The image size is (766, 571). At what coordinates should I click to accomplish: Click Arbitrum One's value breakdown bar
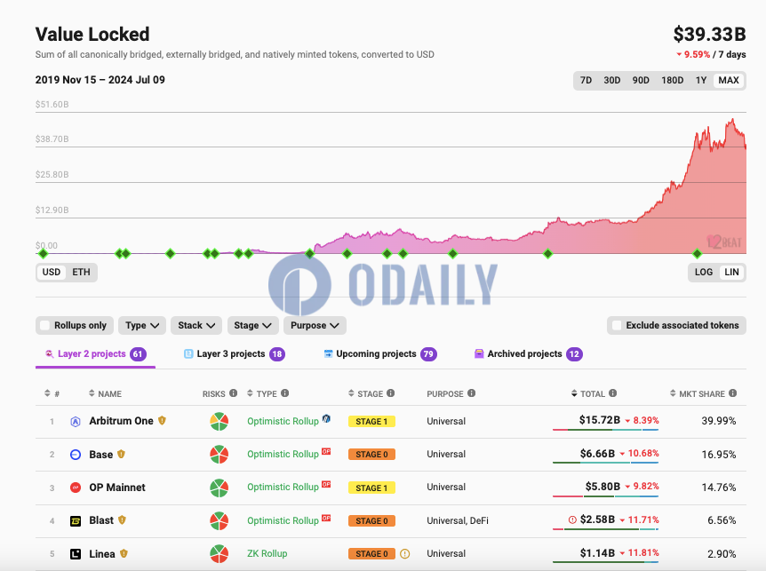(x=606, y=430)
